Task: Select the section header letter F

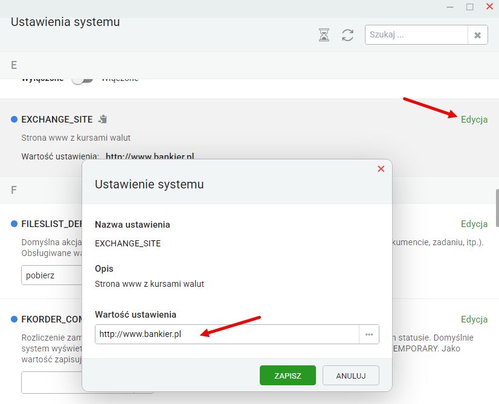Action: click(14, 190)
